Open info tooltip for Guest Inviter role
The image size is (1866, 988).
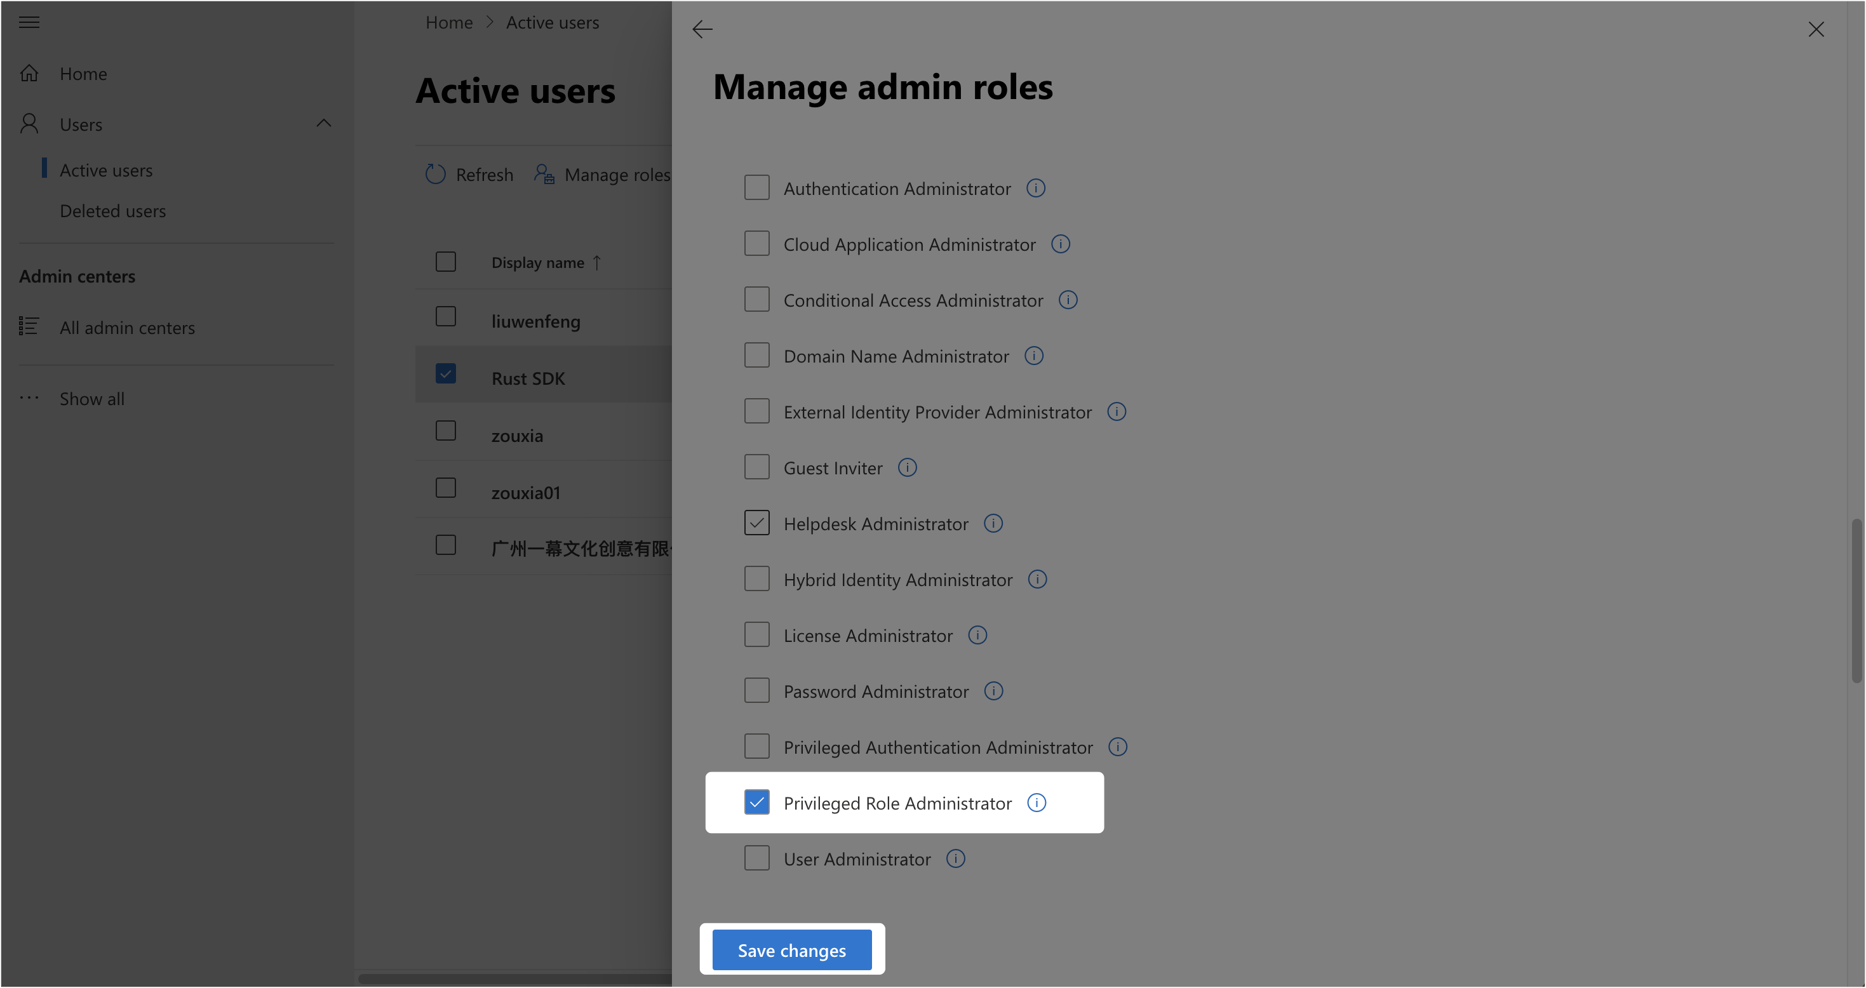point(908,467)
